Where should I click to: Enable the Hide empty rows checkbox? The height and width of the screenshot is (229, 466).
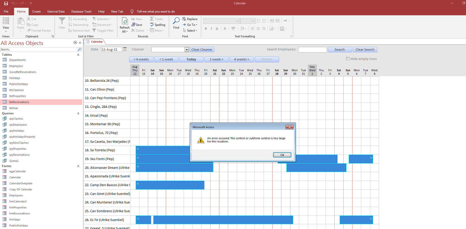click(348, 59)
